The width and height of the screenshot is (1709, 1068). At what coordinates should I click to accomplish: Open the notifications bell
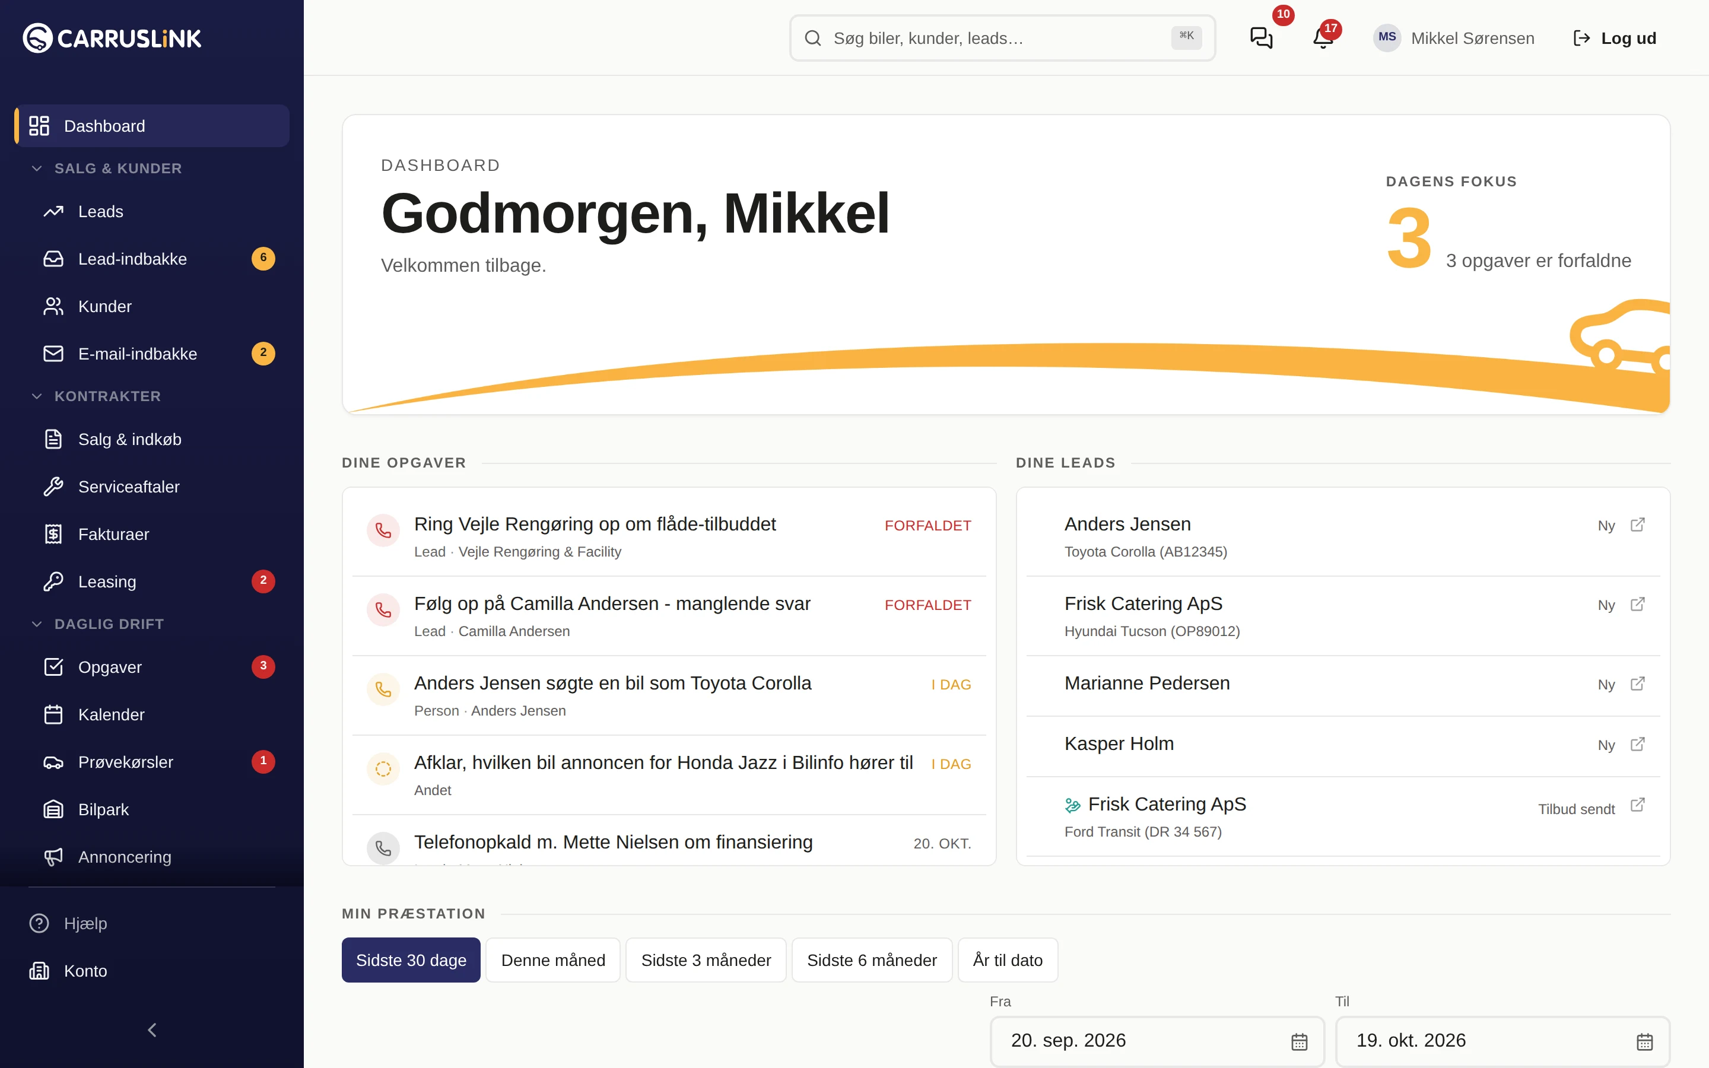pos(1323,38)
